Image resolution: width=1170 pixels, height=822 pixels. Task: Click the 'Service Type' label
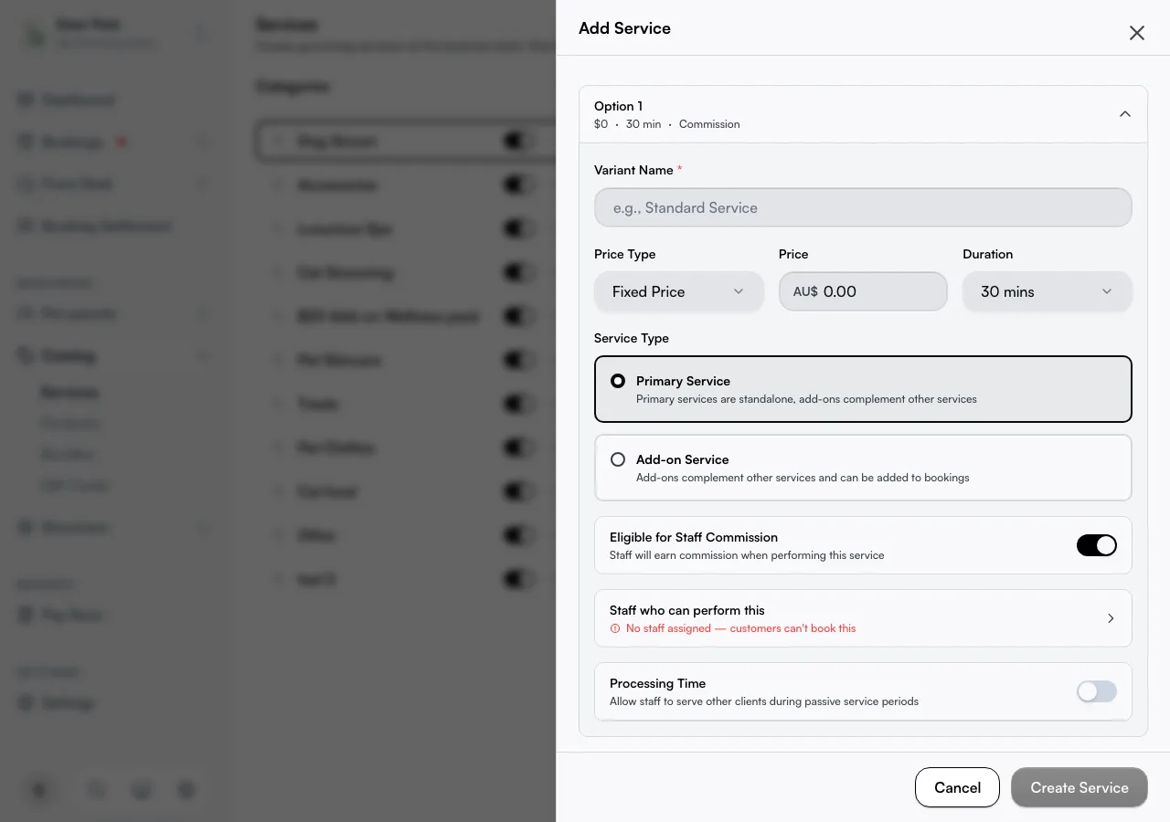(632, 338)
